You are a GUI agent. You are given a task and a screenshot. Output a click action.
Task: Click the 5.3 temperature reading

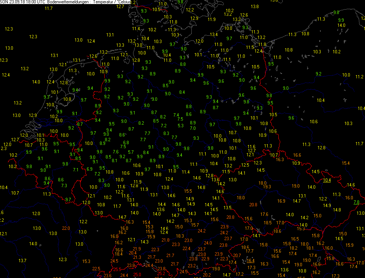pyautogui.click(x=181, y=126)
